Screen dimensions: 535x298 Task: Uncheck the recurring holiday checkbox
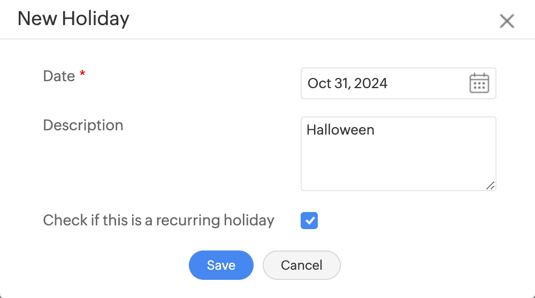point(309,221)
